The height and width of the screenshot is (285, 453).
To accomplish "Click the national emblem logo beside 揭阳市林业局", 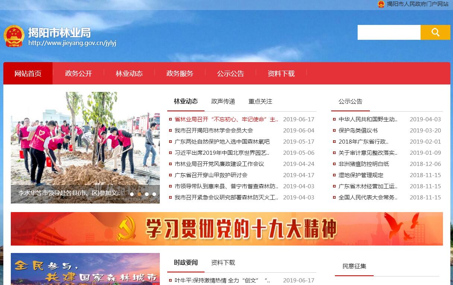I will pyautogui.click(x=14, y=36).
